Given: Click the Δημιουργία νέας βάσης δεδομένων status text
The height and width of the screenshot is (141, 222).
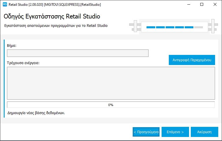Looking at the screenshot, I should 36,113.
